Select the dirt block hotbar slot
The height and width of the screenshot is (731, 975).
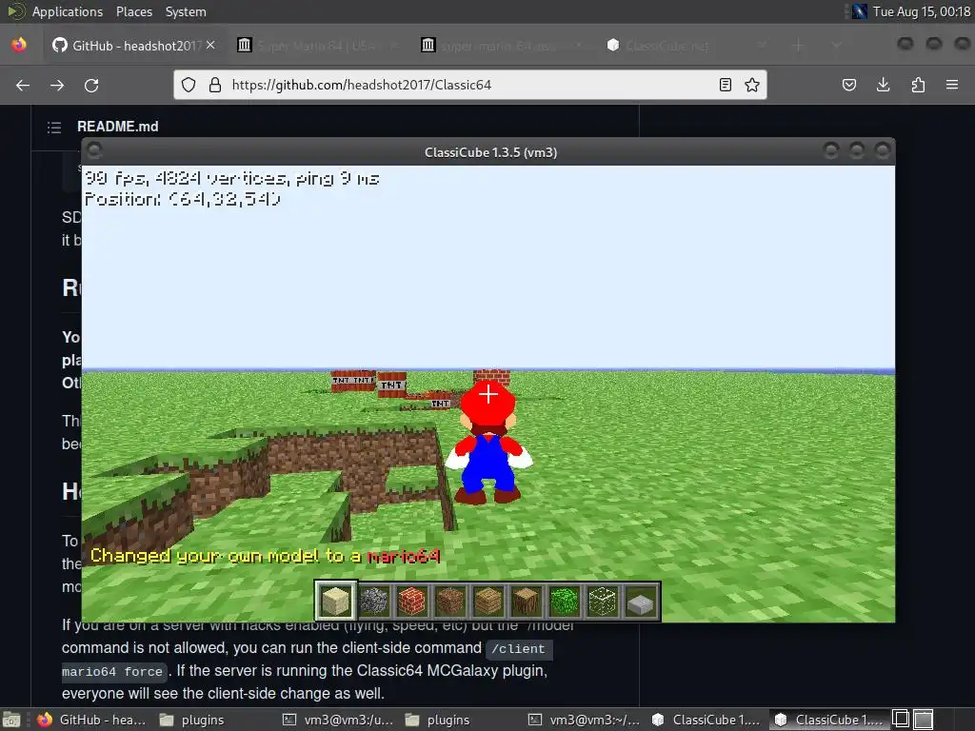click(x=450, y=602)
